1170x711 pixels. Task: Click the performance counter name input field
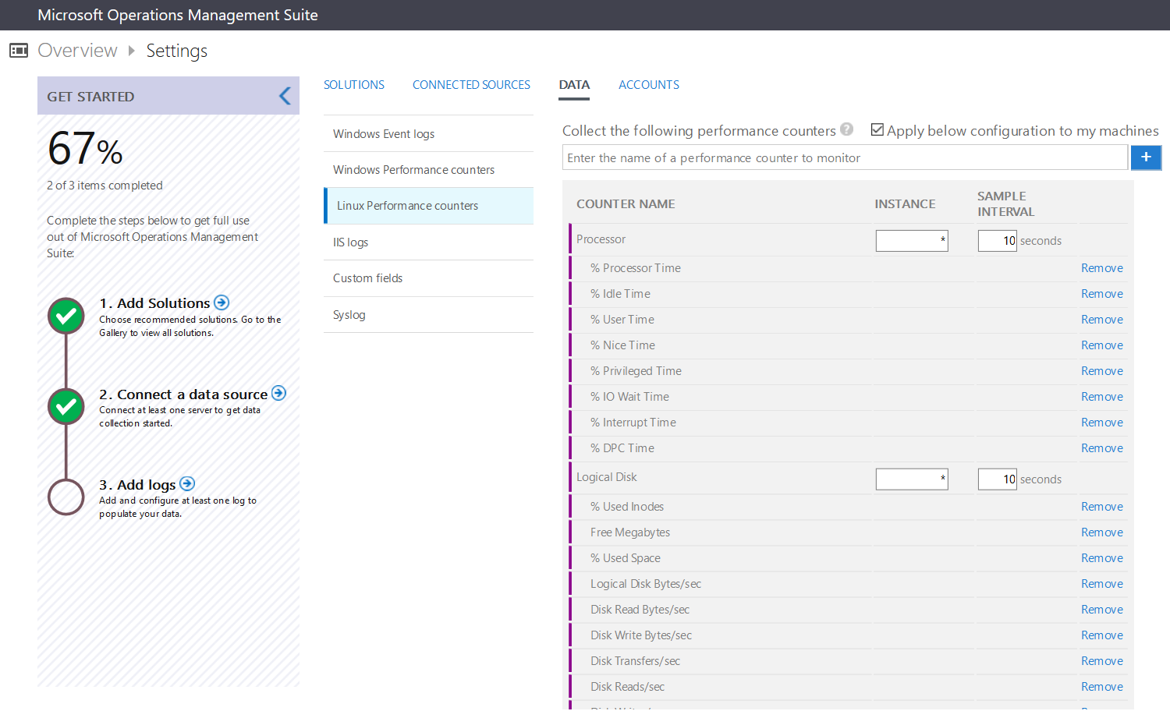point(845,157)
